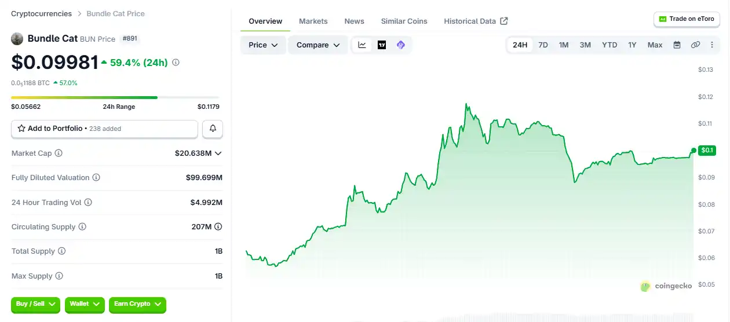Click the Circulating Supply info icon
730x322 pixels.
click(x=82, y=227)
